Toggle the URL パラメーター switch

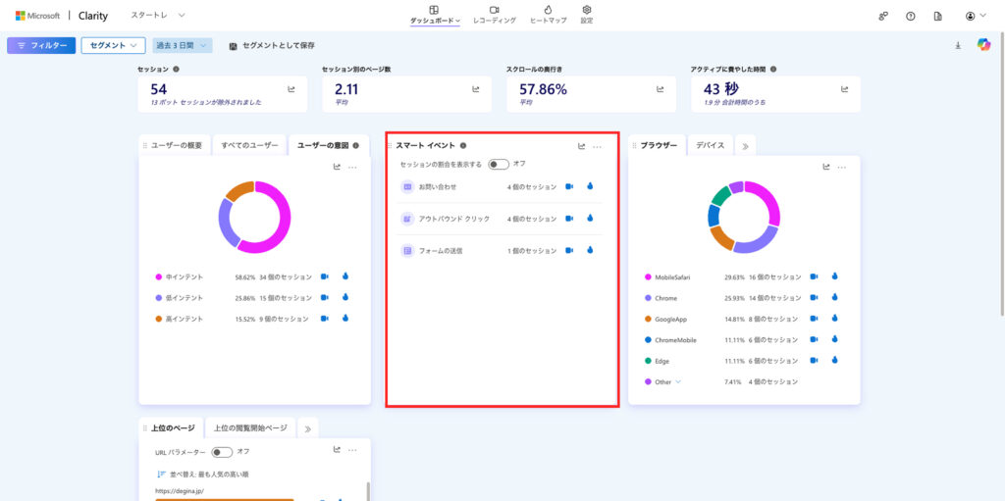point(222,452)
